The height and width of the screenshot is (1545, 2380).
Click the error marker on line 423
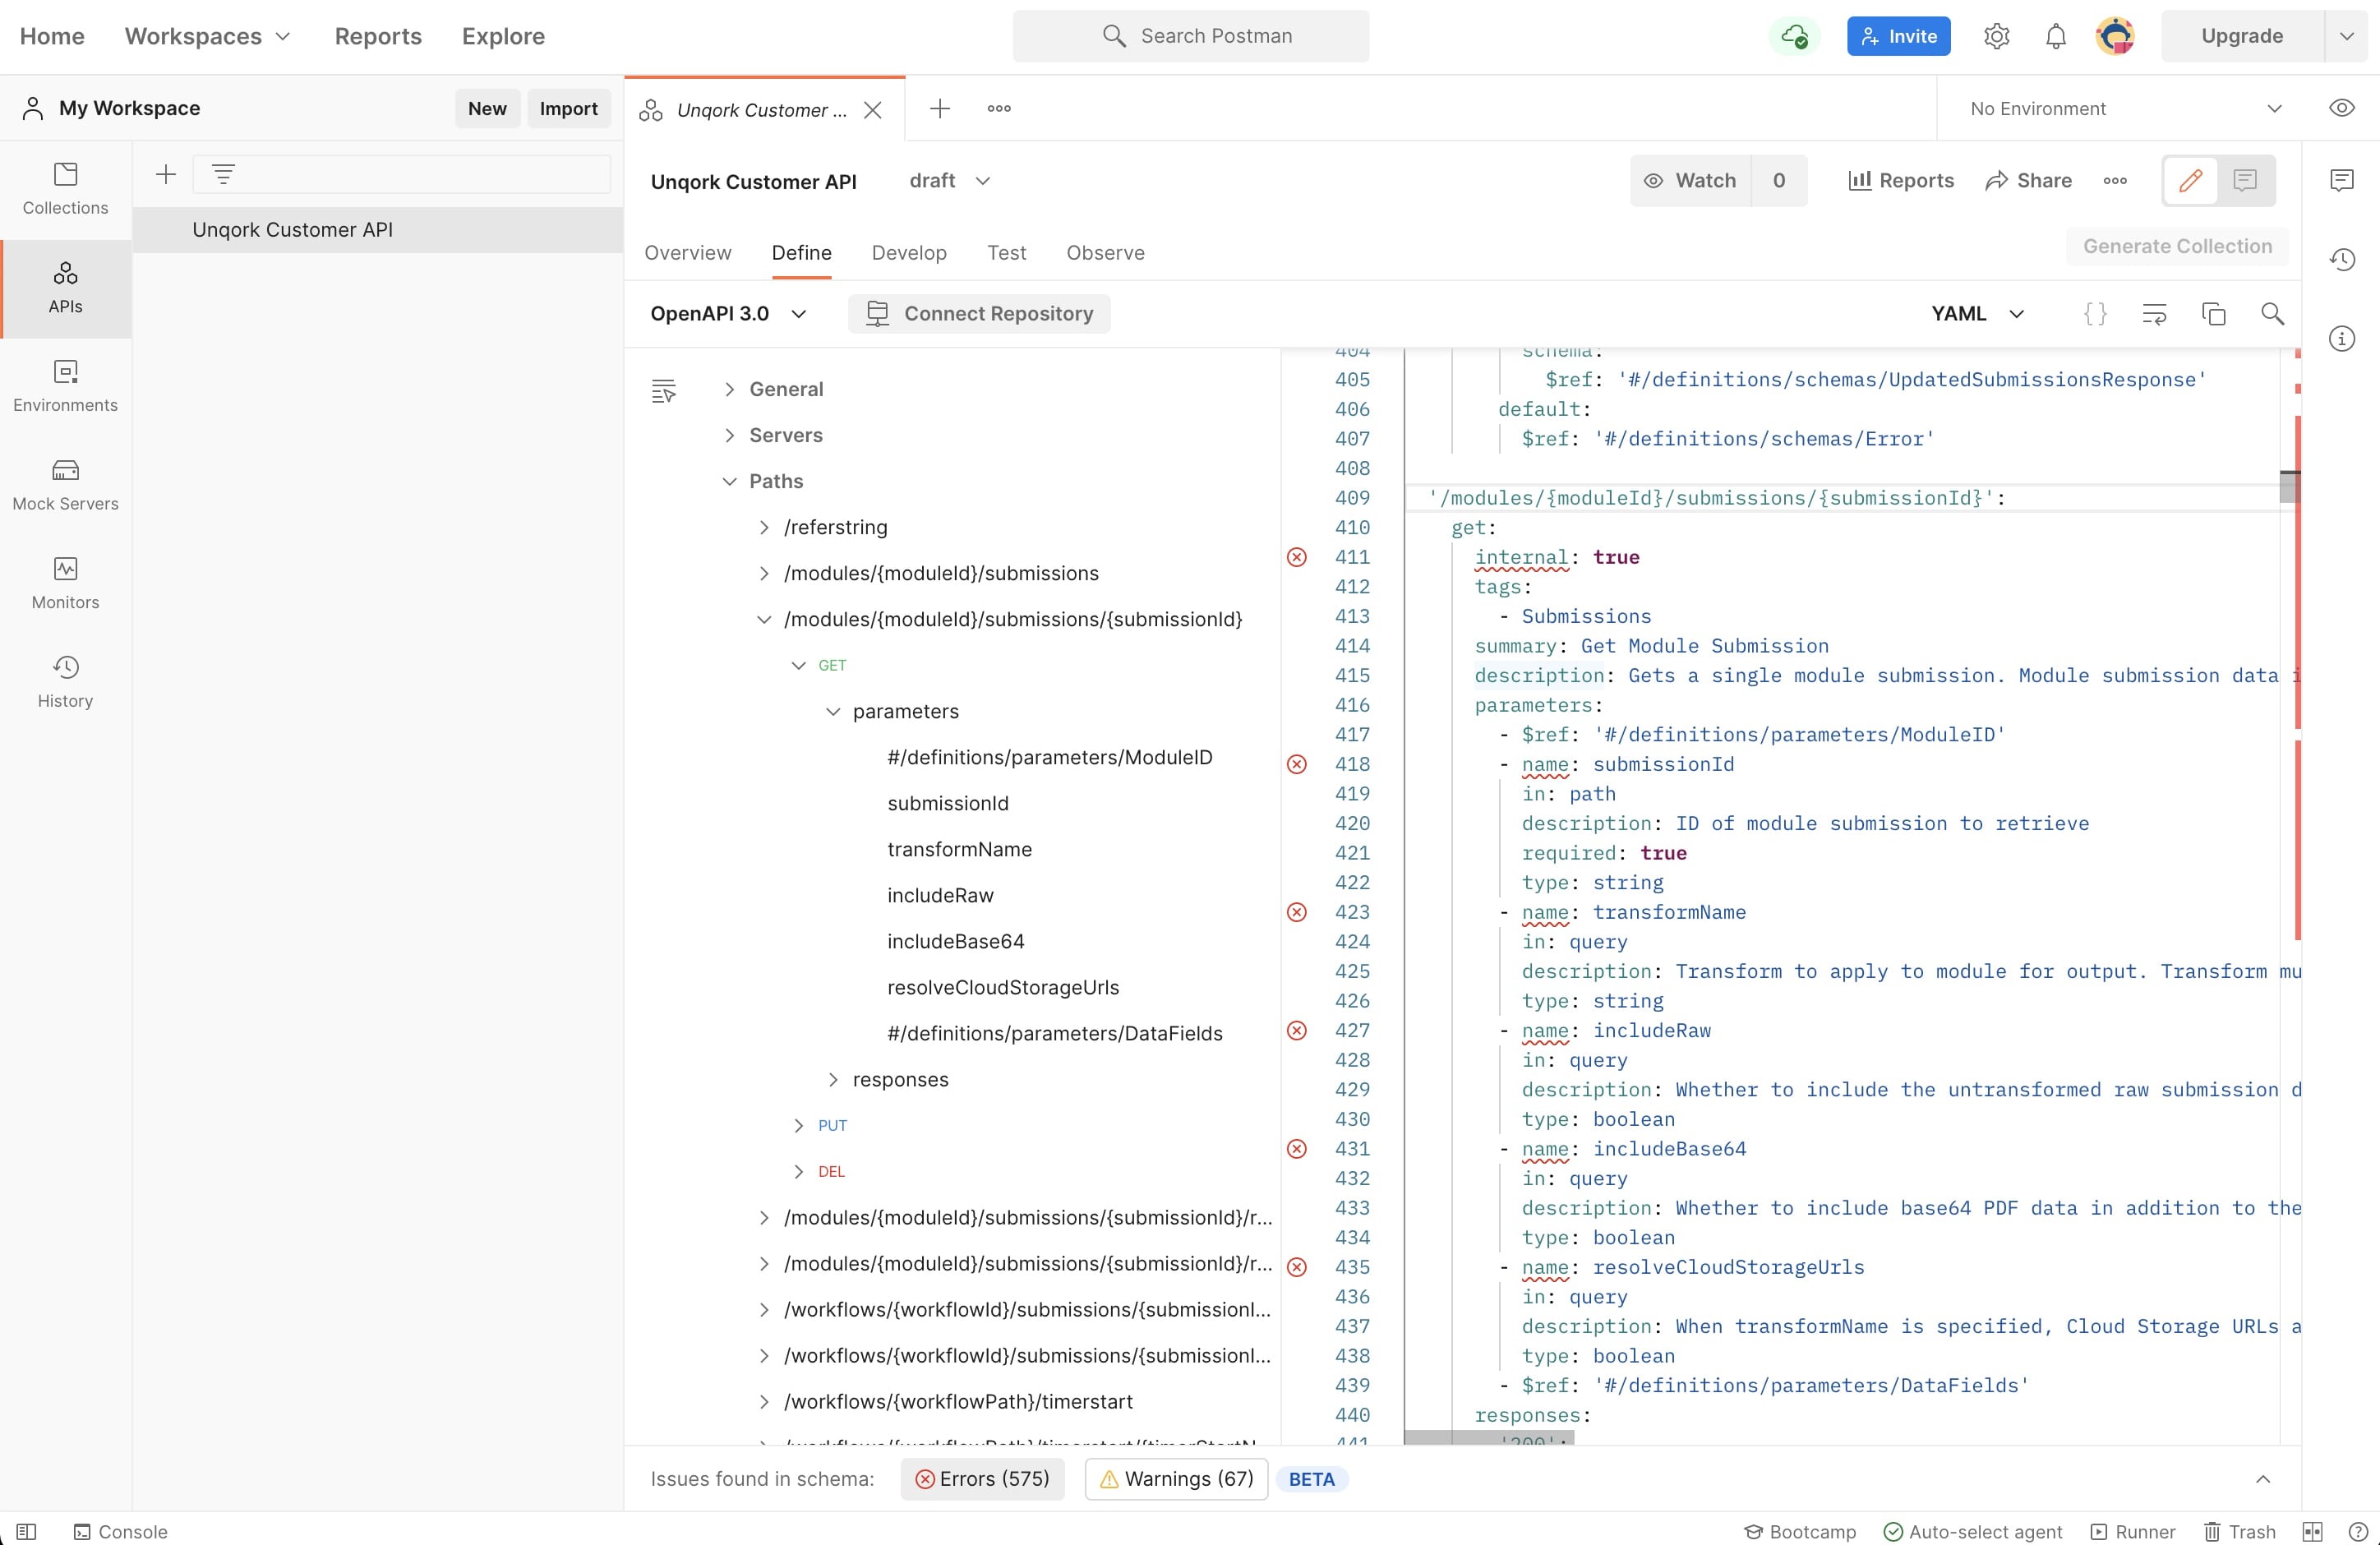(x=1296, y=912)
